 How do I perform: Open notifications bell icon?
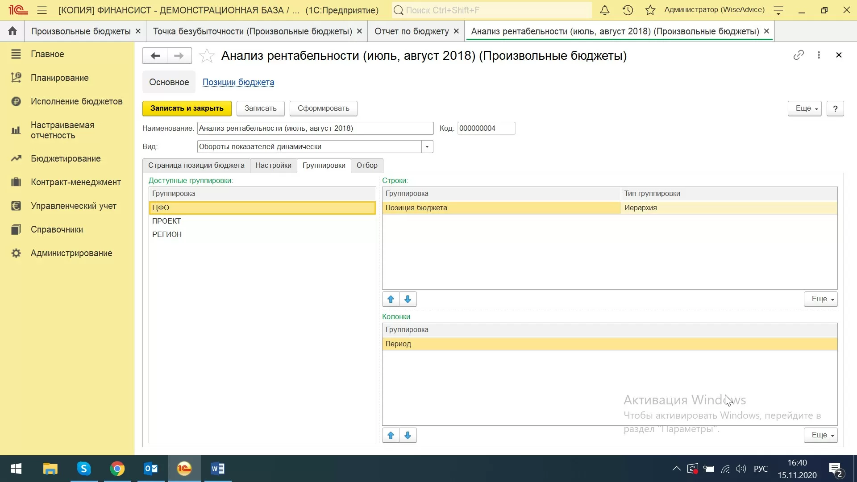605,10
